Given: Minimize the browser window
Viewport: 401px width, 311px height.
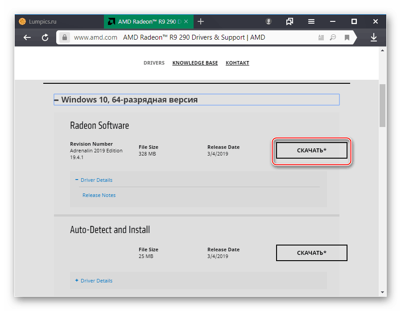Looking at the screenshot, I should 332,21.
